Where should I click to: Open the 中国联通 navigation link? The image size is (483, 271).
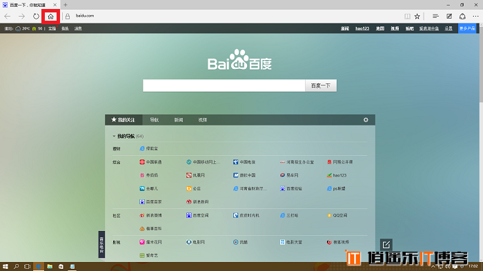click(150, 162)
